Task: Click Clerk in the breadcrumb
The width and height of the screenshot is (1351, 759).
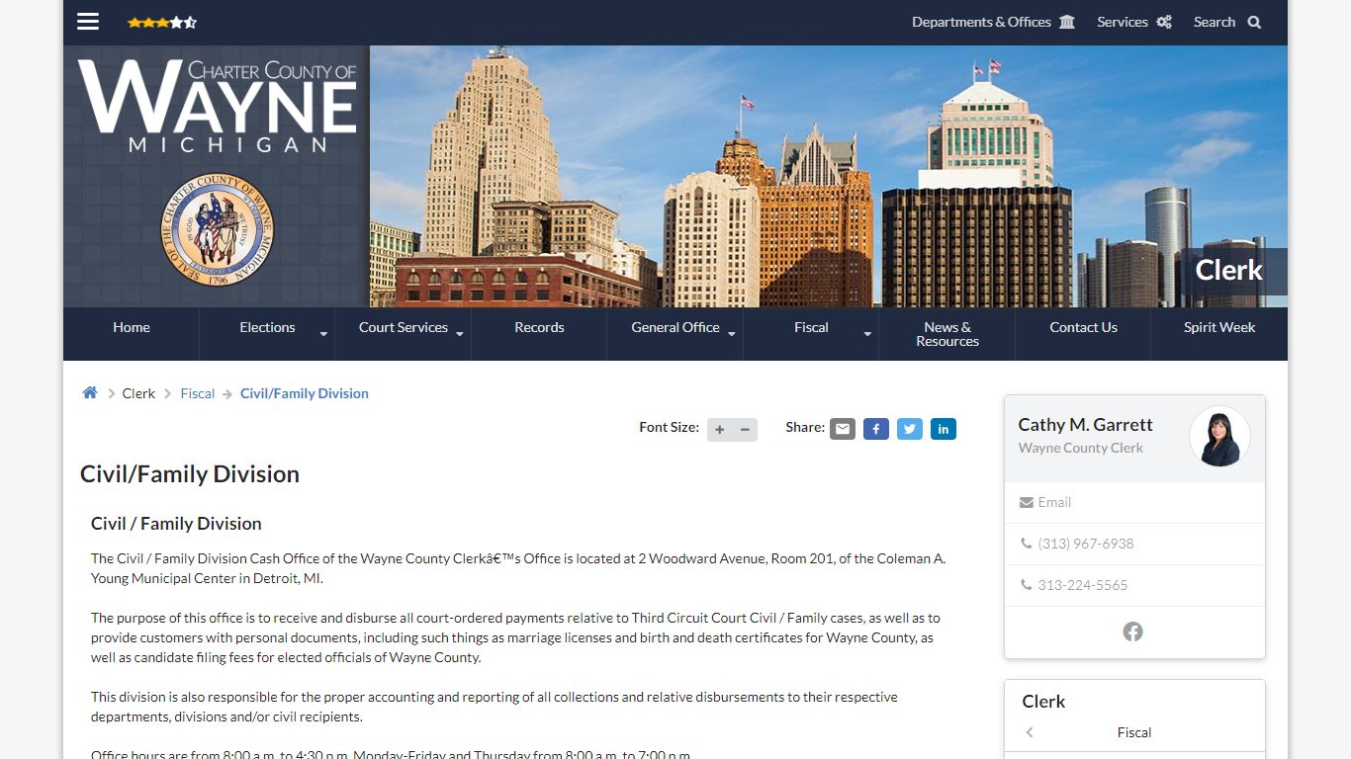Action: tap(138, 393)
